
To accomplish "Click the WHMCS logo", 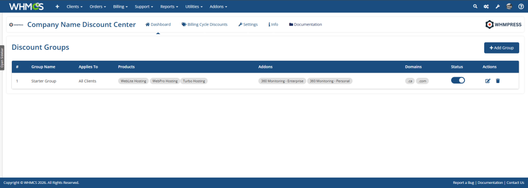I will [26, 6].
